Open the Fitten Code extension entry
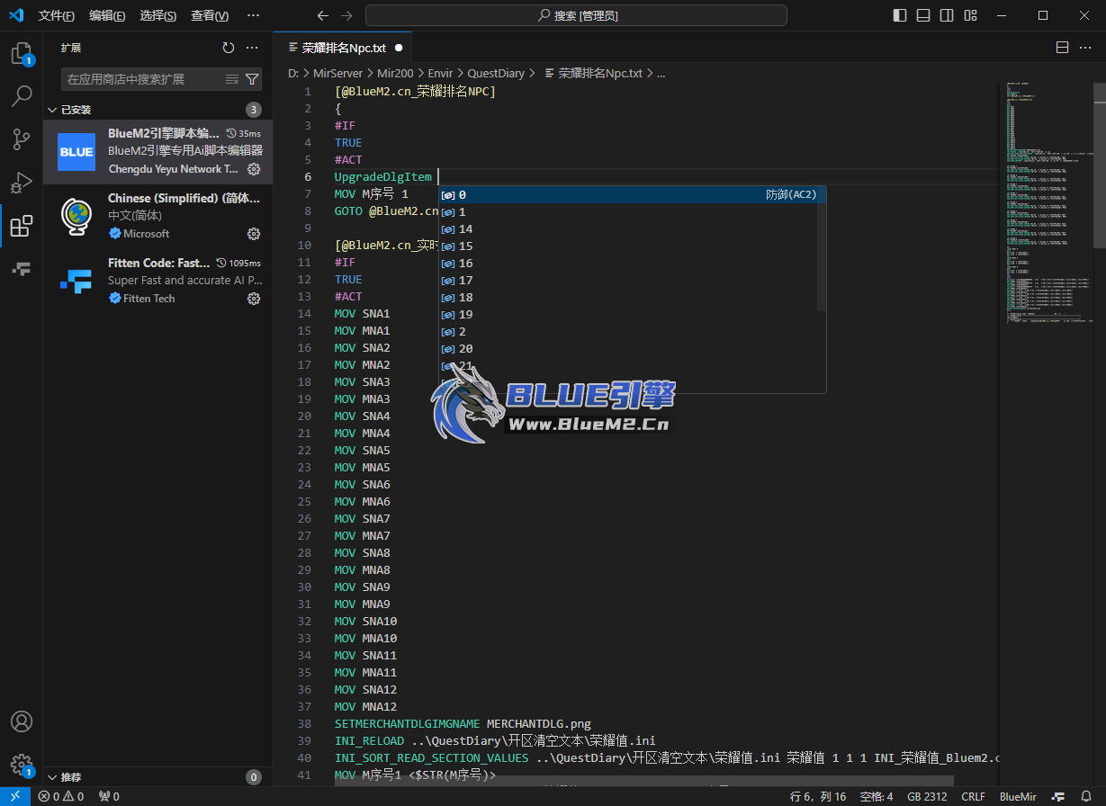This screenshot has width=1106, height=806. pos(157,282)
